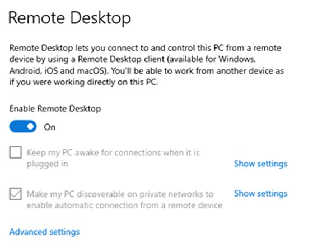Click the white knob of the On switch
The width and height of the screenshot is (336, 244).
pyautogui.click(x=30, y=127)
